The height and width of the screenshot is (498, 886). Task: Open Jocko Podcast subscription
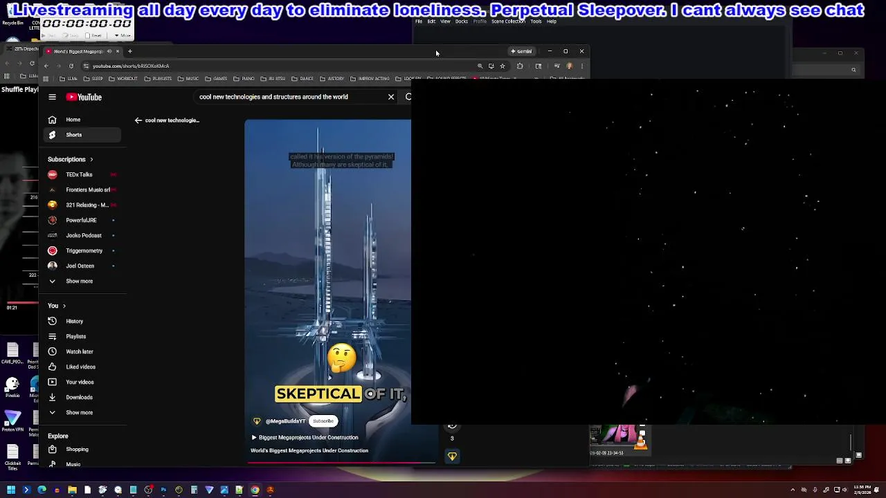point(83,235)
